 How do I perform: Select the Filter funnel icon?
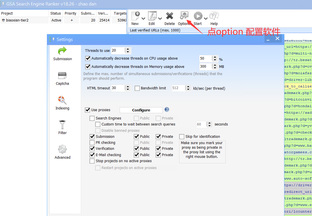pos(62,125)
